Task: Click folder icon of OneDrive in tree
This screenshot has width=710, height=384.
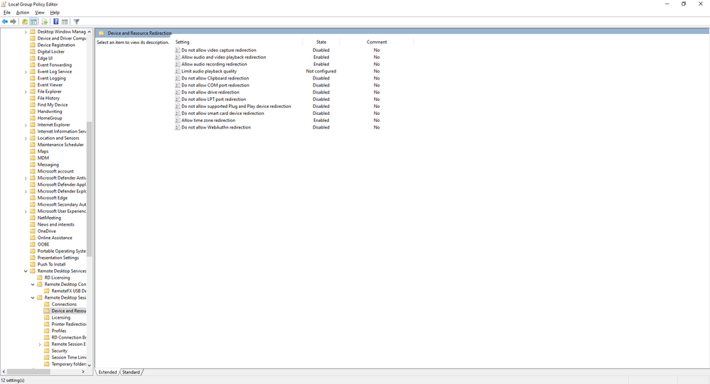Action: click(33, 231)
